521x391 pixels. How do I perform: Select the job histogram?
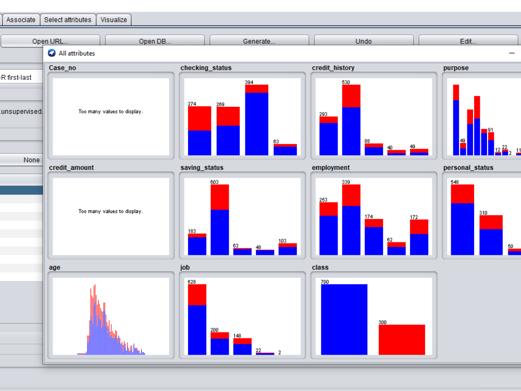coord(242,315)
